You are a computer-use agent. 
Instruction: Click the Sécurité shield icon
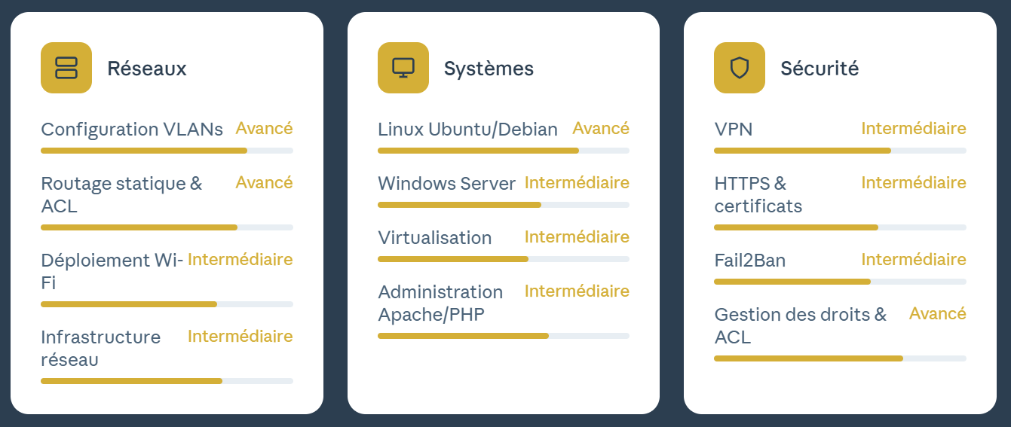pyautogui.click(x=739, y=68)
